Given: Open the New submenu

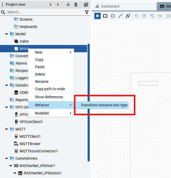Looking at the screenshot, I should 51,52.
